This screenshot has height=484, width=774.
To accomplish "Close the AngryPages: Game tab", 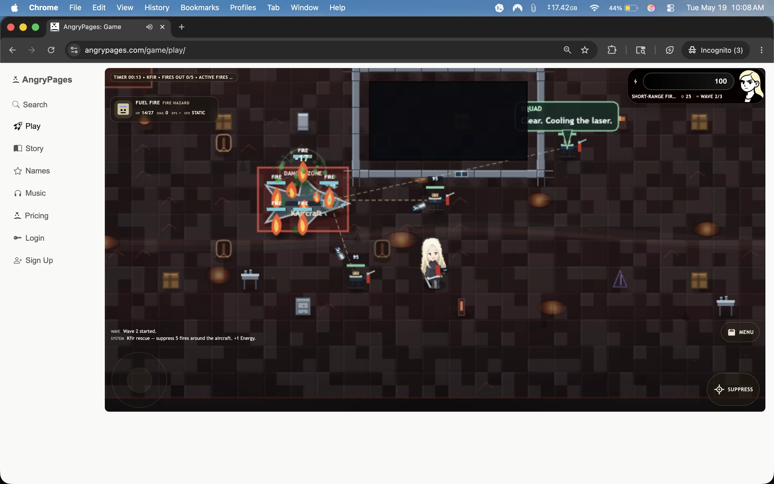I will click(x=162, y=27).
